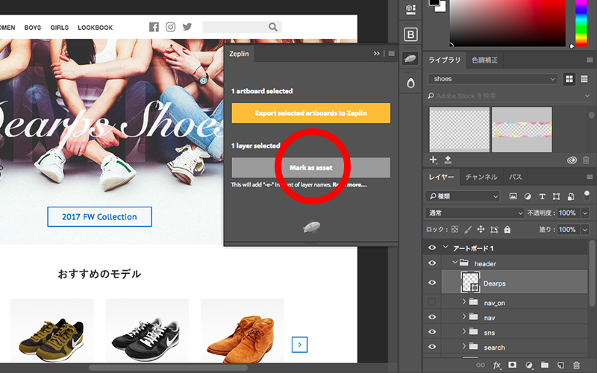Open the shoes library dropdown

point(494,79)
